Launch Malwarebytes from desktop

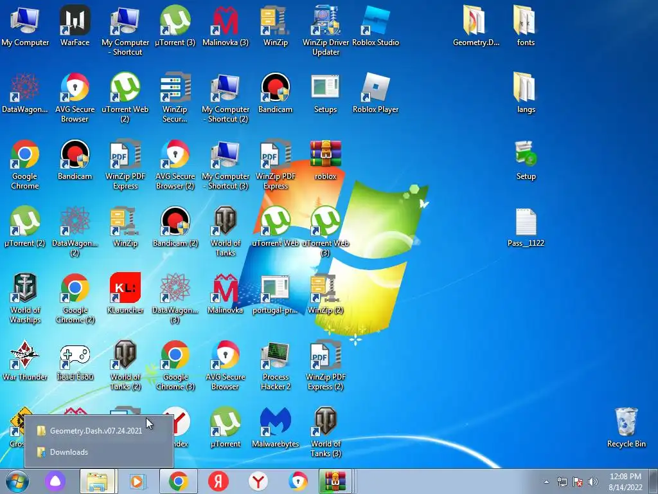click(x=275, y=427)
